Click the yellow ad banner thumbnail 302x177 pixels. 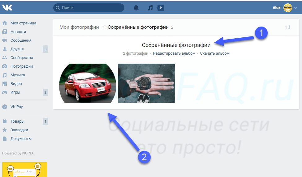pyautogui.click(x=24, y=170)
